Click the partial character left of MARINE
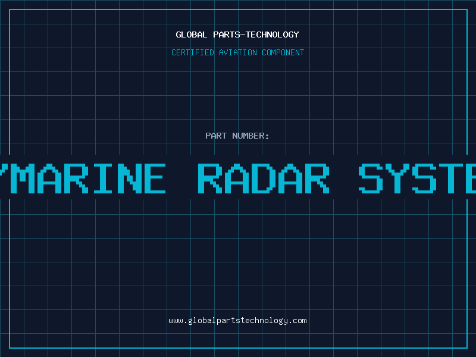 pos(4,173)
